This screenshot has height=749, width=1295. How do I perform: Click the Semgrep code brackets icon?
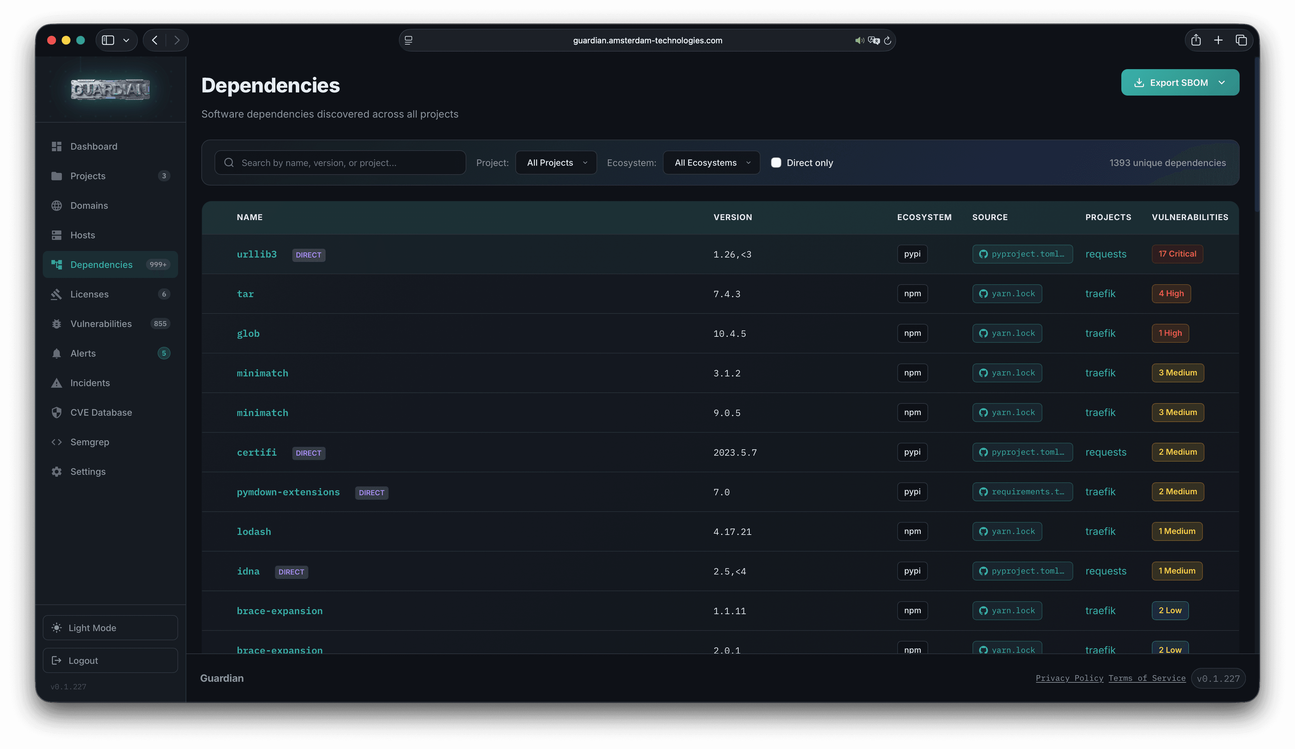tap(57, 442)
